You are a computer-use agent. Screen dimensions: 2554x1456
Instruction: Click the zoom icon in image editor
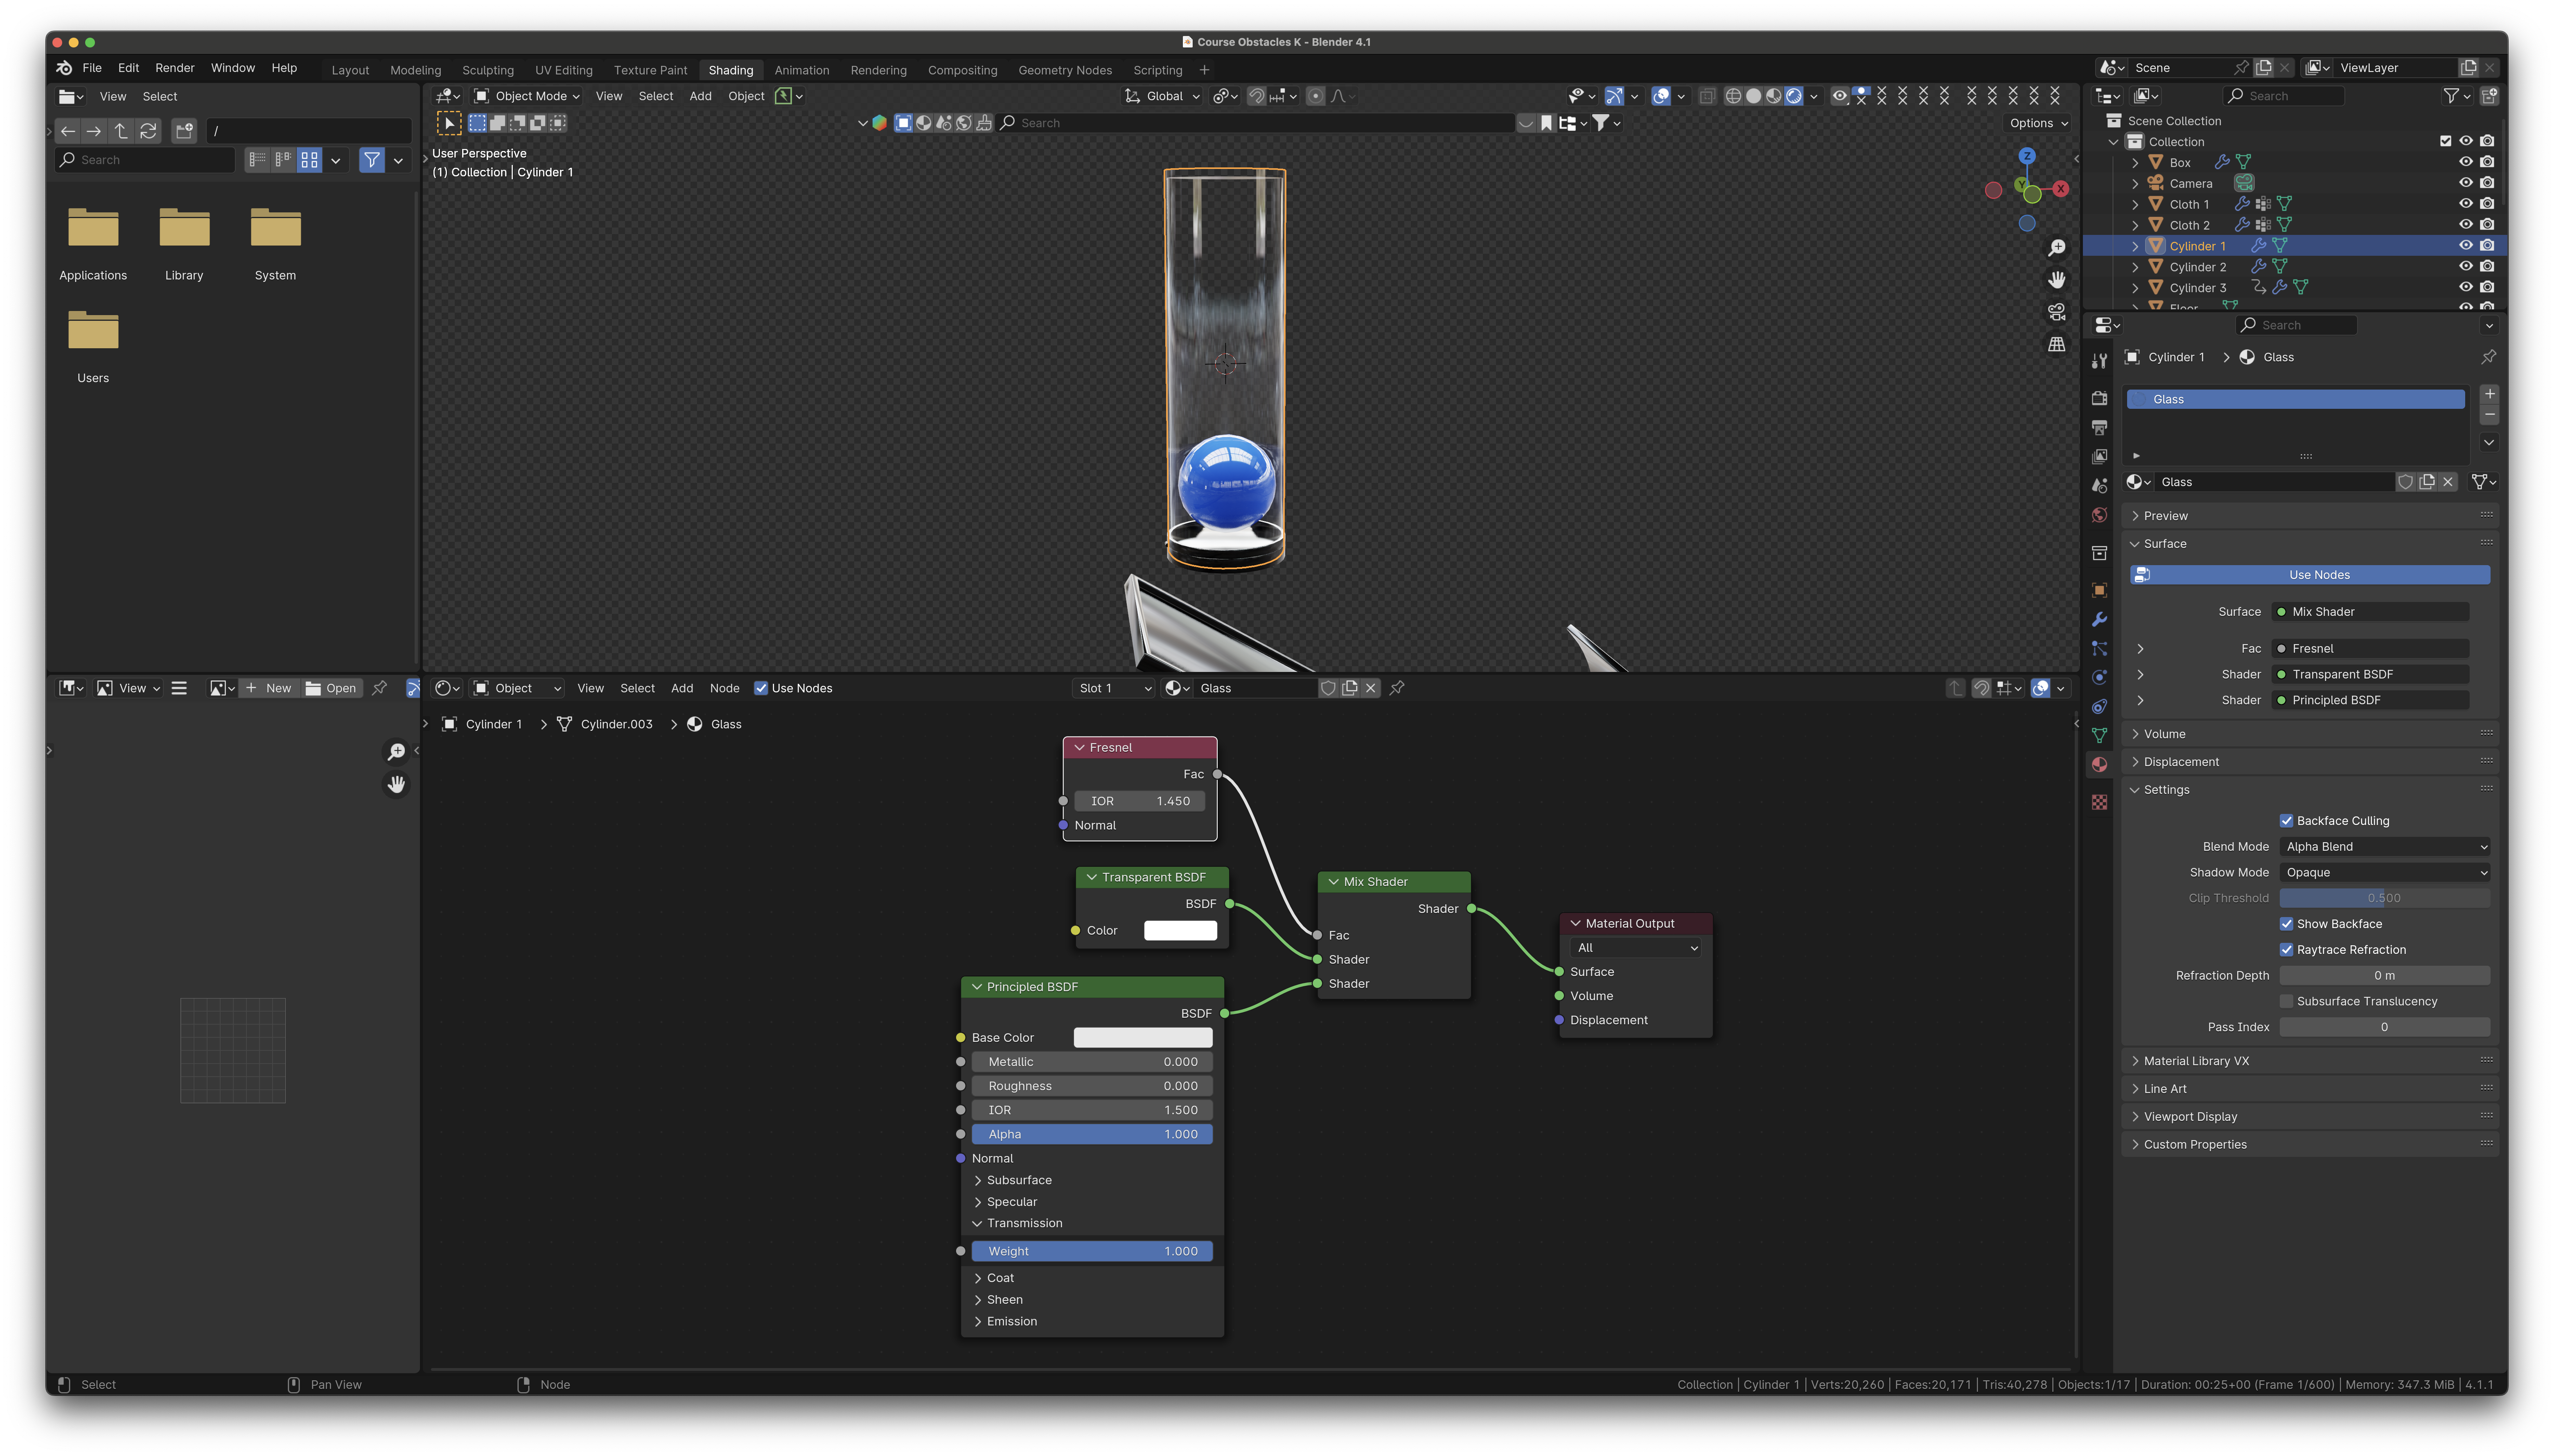pos(396,752)
